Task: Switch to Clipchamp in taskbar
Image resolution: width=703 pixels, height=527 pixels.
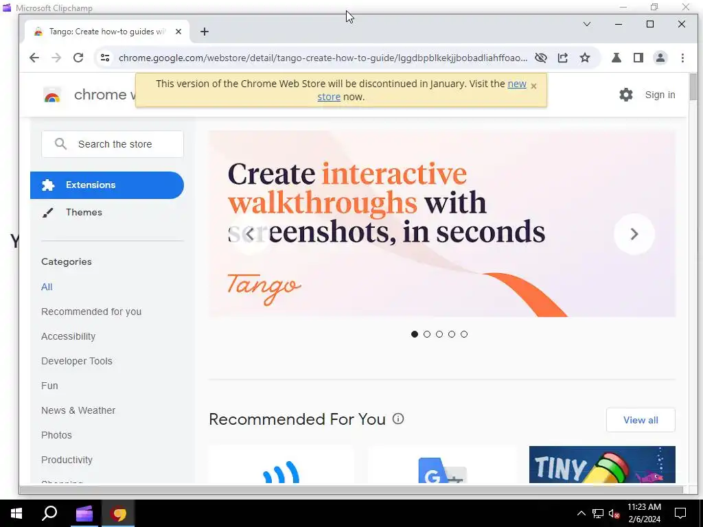Action: 84,513
